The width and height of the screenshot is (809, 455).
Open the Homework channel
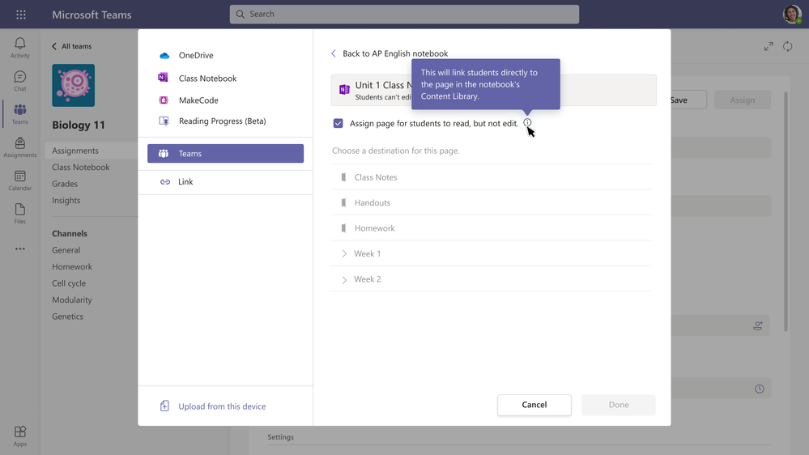(x=72, y=266)
